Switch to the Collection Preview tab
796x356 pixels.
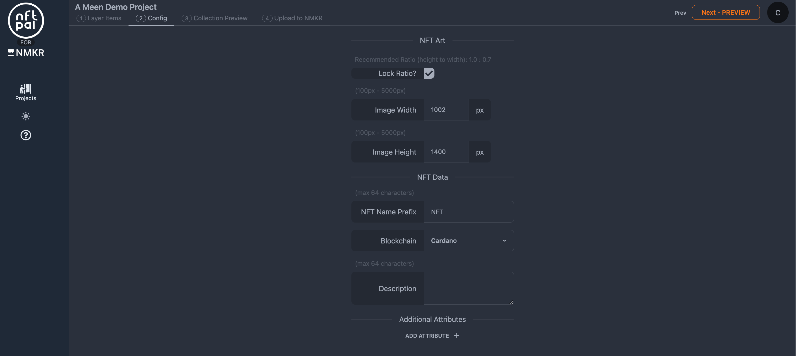(x=215, y=18)
